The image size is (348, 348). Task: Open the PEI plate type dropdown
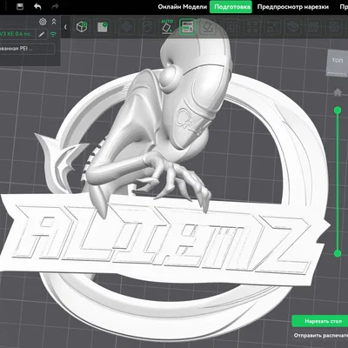click(27, 49)
